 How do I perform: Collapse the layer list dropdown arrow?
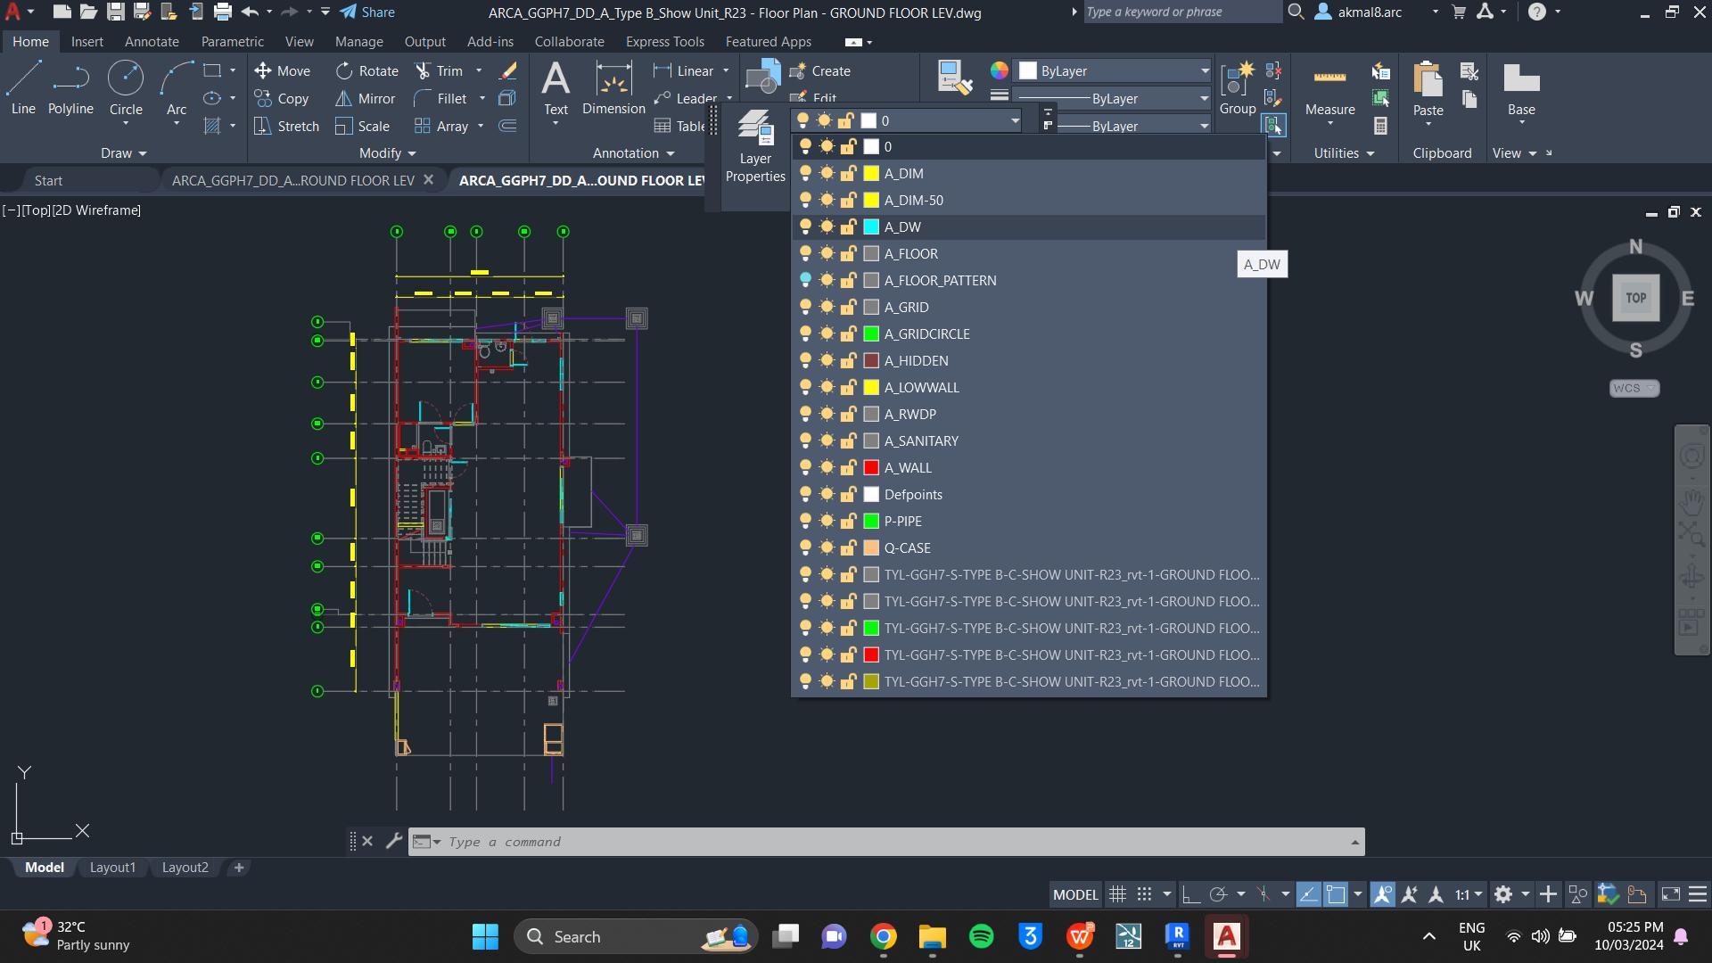pyautogui.click(x=1015, y=120)
